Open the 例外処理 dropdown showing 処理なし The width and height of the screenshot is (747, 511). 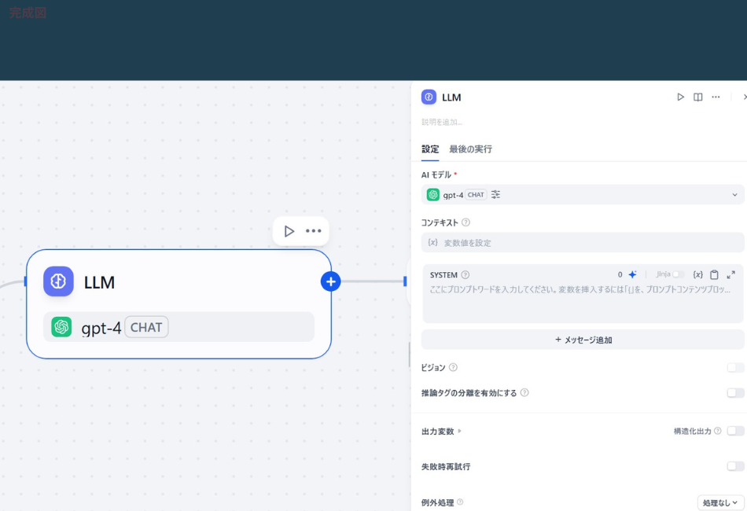pos(720,502)
